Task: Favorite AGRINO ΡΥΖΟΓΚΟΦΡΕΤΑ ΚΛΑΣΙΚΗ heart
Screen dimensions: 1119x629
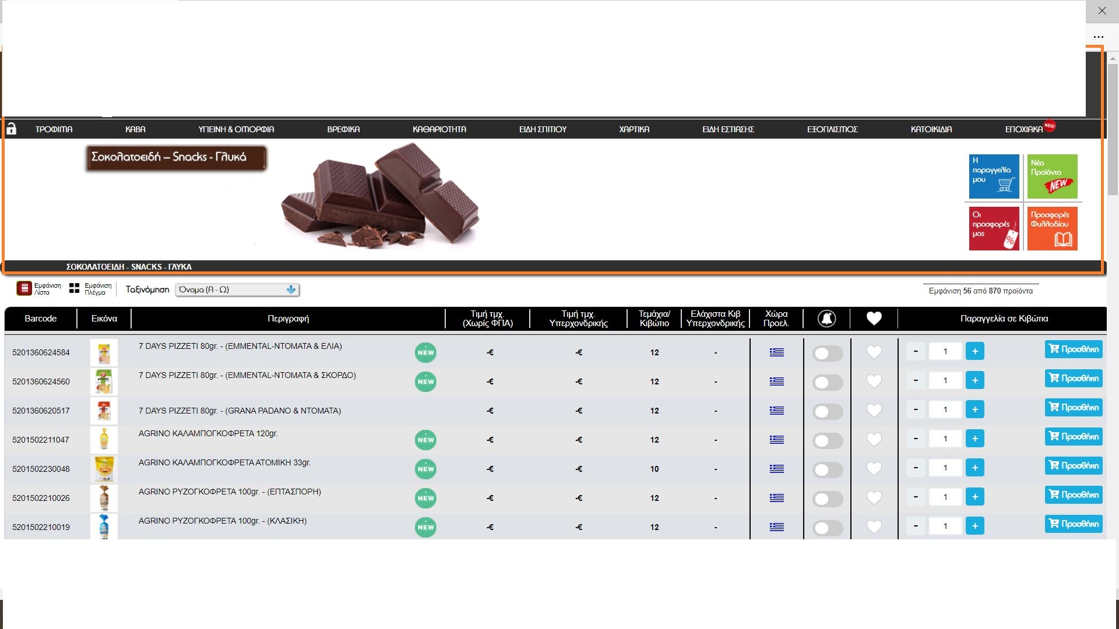Action: pos(874,526)
